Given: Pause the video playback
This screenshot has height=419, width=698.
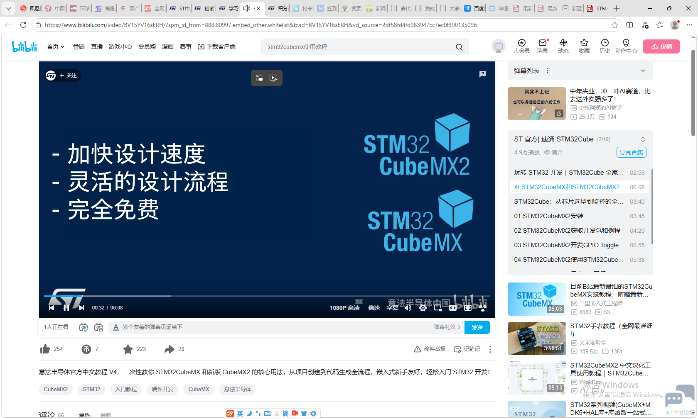Looking at the screenshot, I should click(66, 308).
